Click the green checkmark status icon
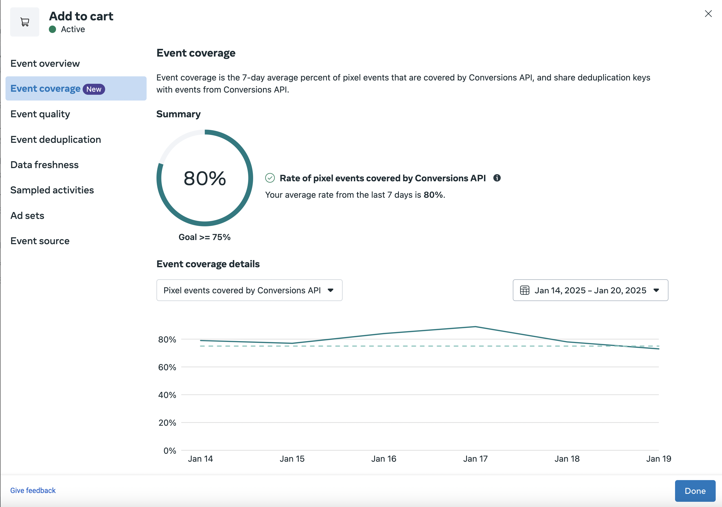The height and width of the screenshot is (507, 722). coord(270,178)
